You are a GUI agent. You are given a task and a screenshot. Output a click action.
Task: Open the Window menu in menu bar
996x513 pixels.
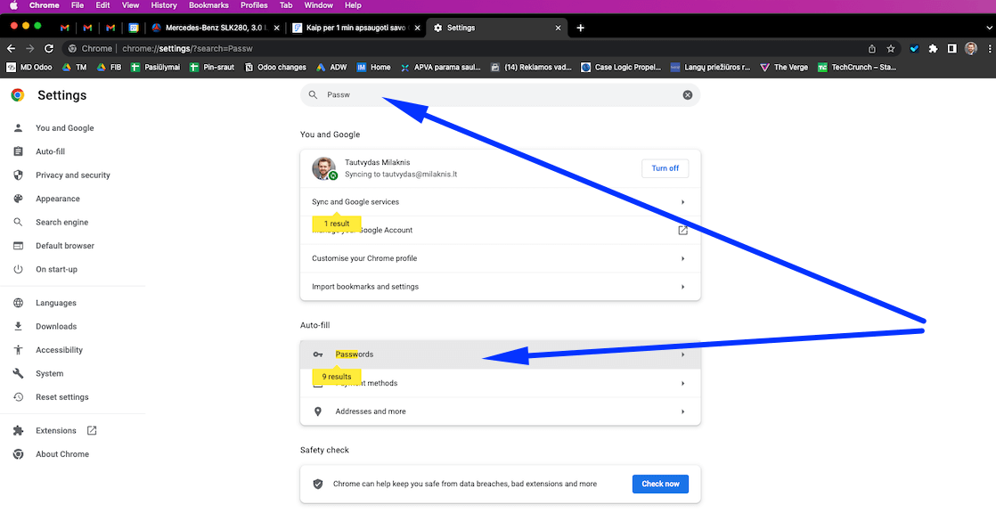(x=318, y=5)
